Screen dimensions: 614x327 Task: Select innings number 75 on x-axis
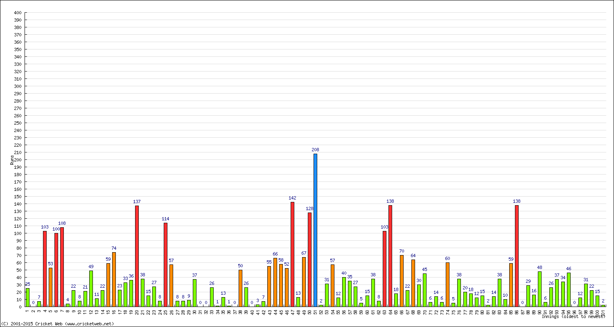click(x=454, y=311)
